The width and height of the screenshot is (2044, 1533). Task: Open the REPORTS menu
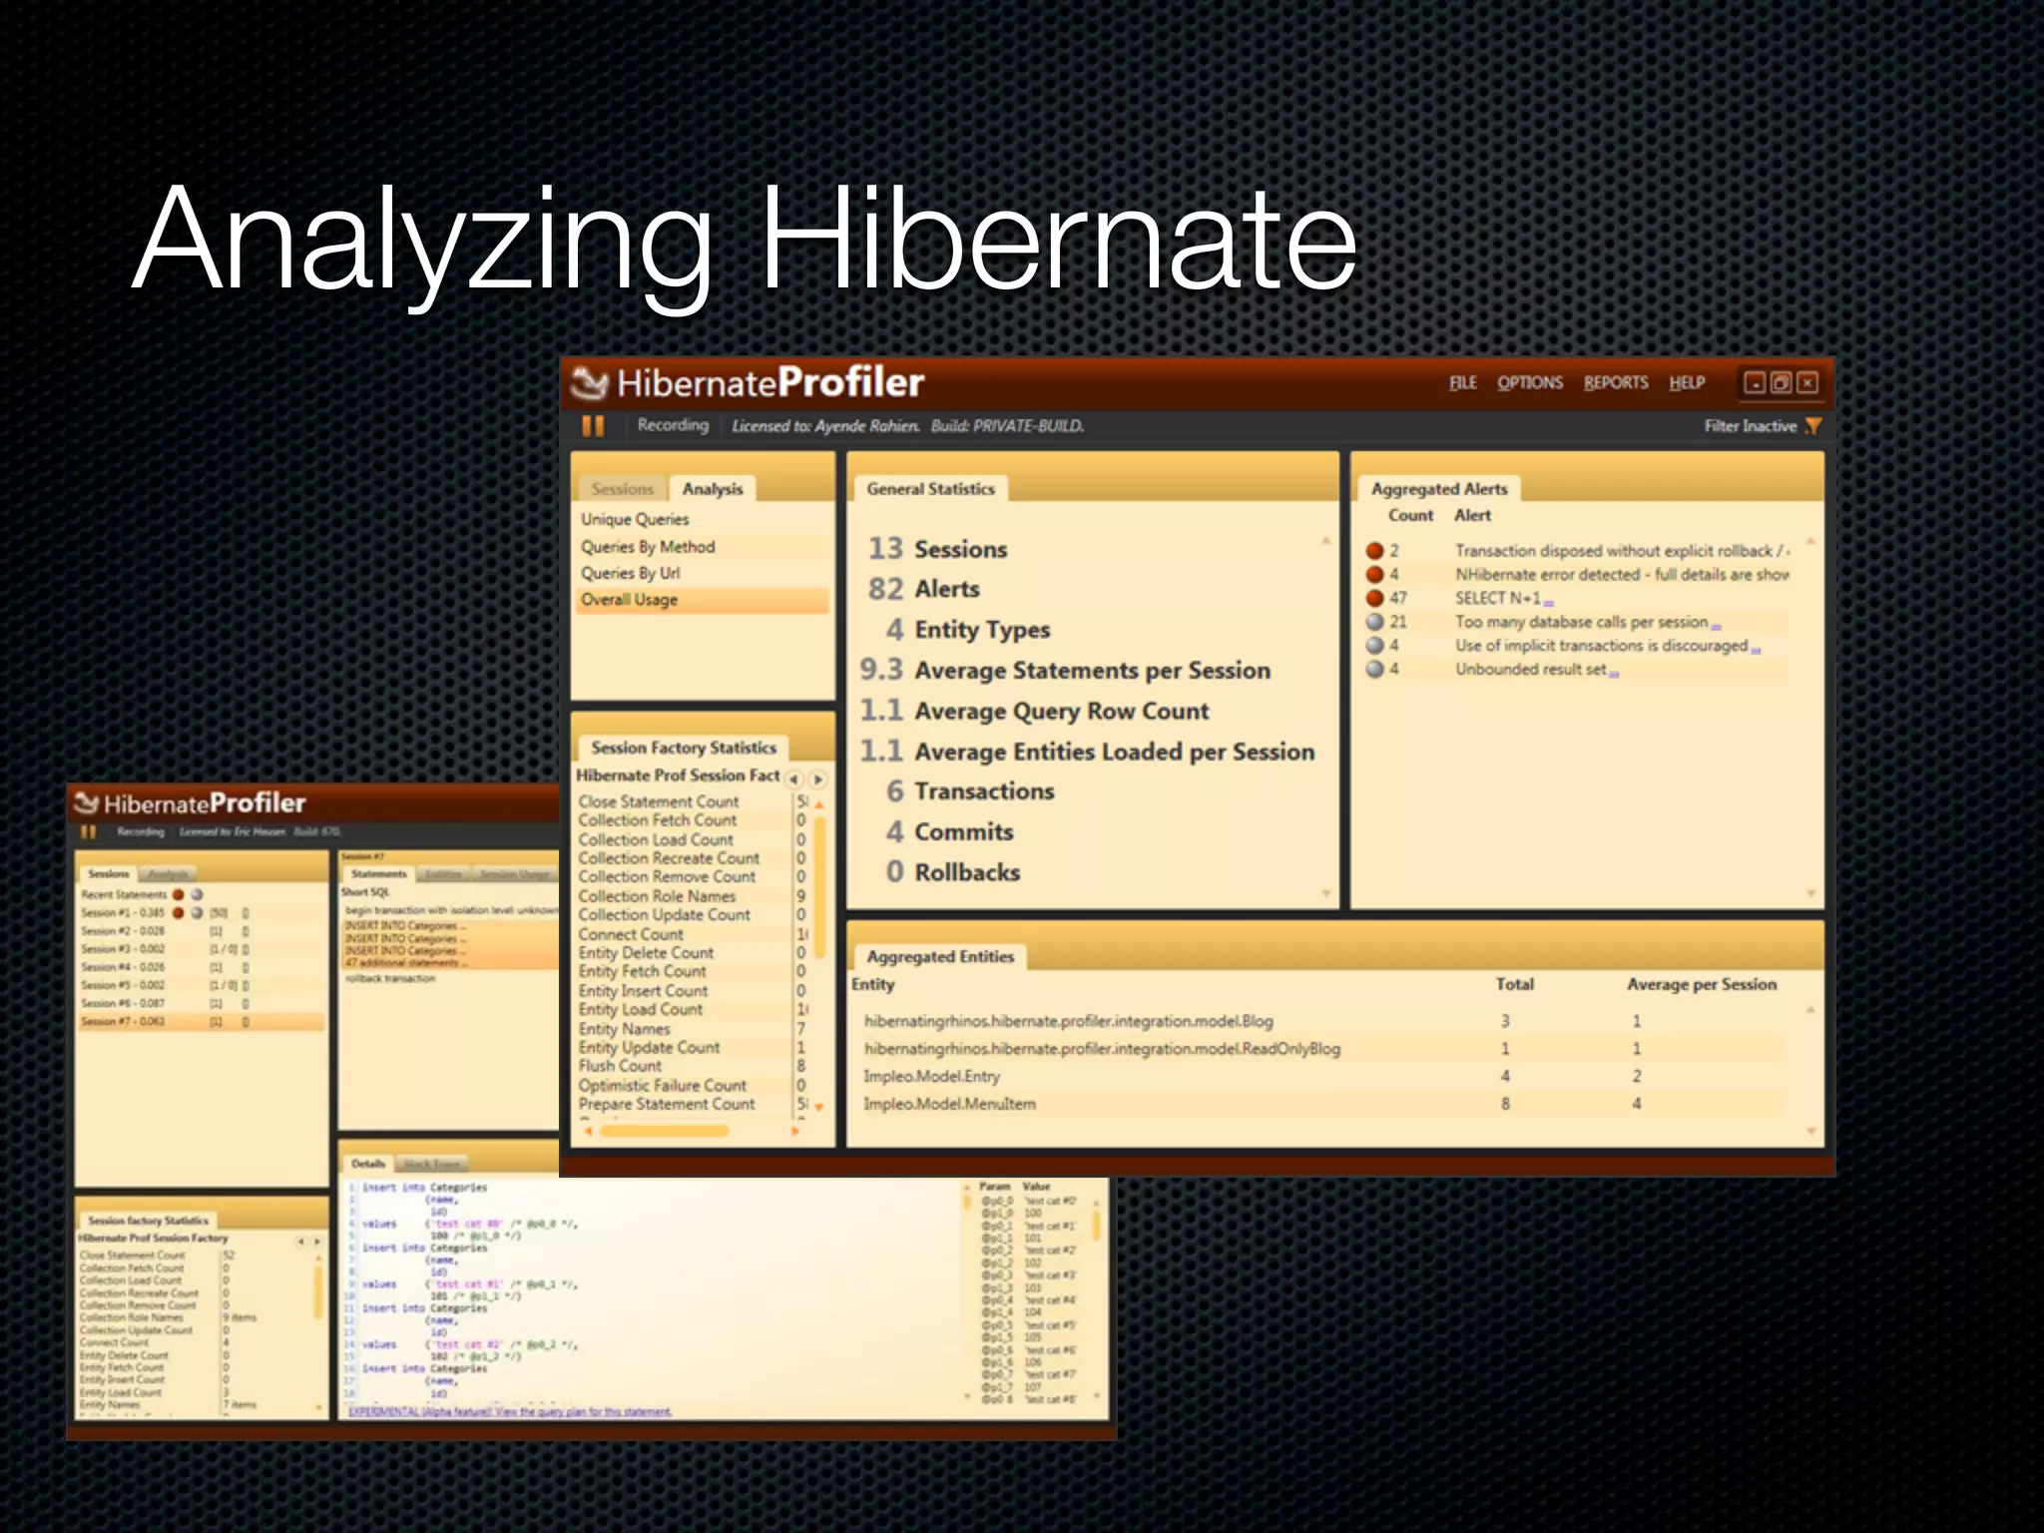pyautogui.click(x=1616, y=383)
